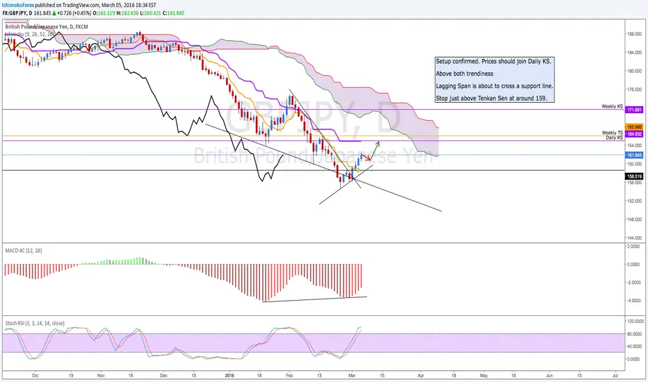Select the close price C:161.845 value
Image resolution: width=648 pixels, height=382 pixels.
[173, 13]
